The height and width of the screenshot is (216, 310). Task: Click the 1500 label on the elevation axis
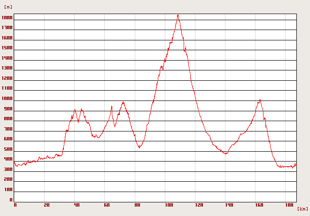click(7, 48)
